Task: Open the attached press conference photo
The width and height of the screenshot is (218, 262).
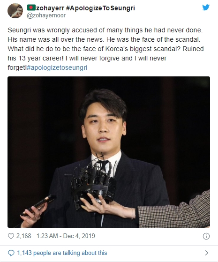Action: (109, 152)
